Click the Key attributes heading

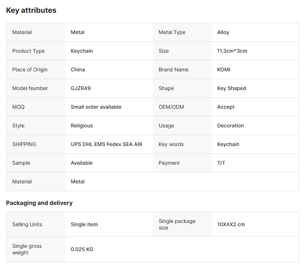coord(31,10)
